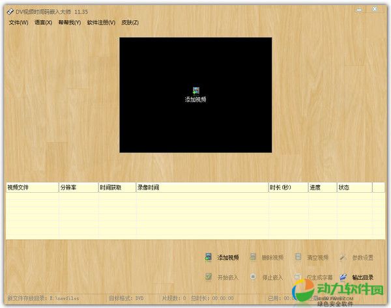This screenshot has height=308, width=391.
Task: Click the 清空视频 (Clear Videos) icon
Action: [298, 257]
